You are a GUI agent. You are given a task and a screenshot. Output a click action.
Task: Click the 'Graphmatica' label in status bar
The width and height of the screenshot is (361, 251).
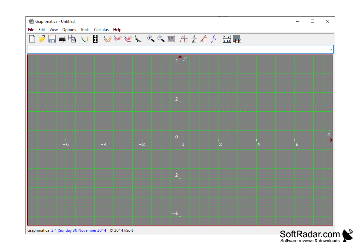[38, 230]
